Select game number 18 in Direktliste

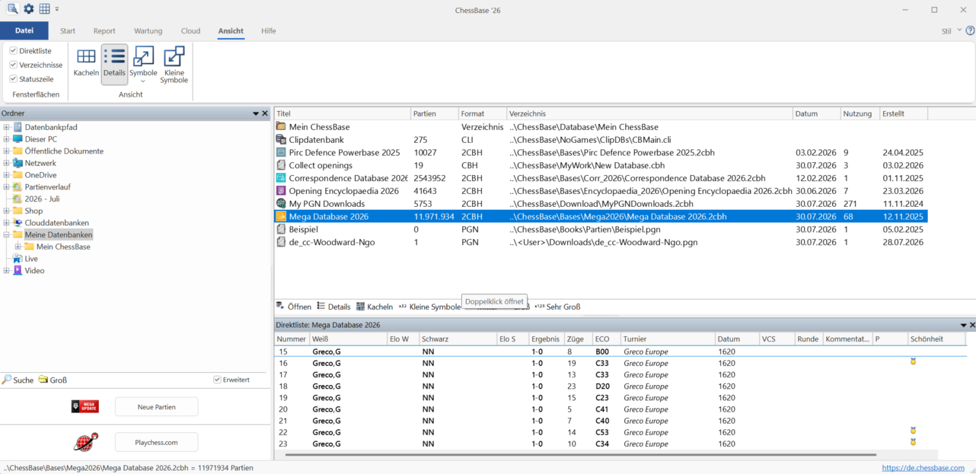coord(620,386)
